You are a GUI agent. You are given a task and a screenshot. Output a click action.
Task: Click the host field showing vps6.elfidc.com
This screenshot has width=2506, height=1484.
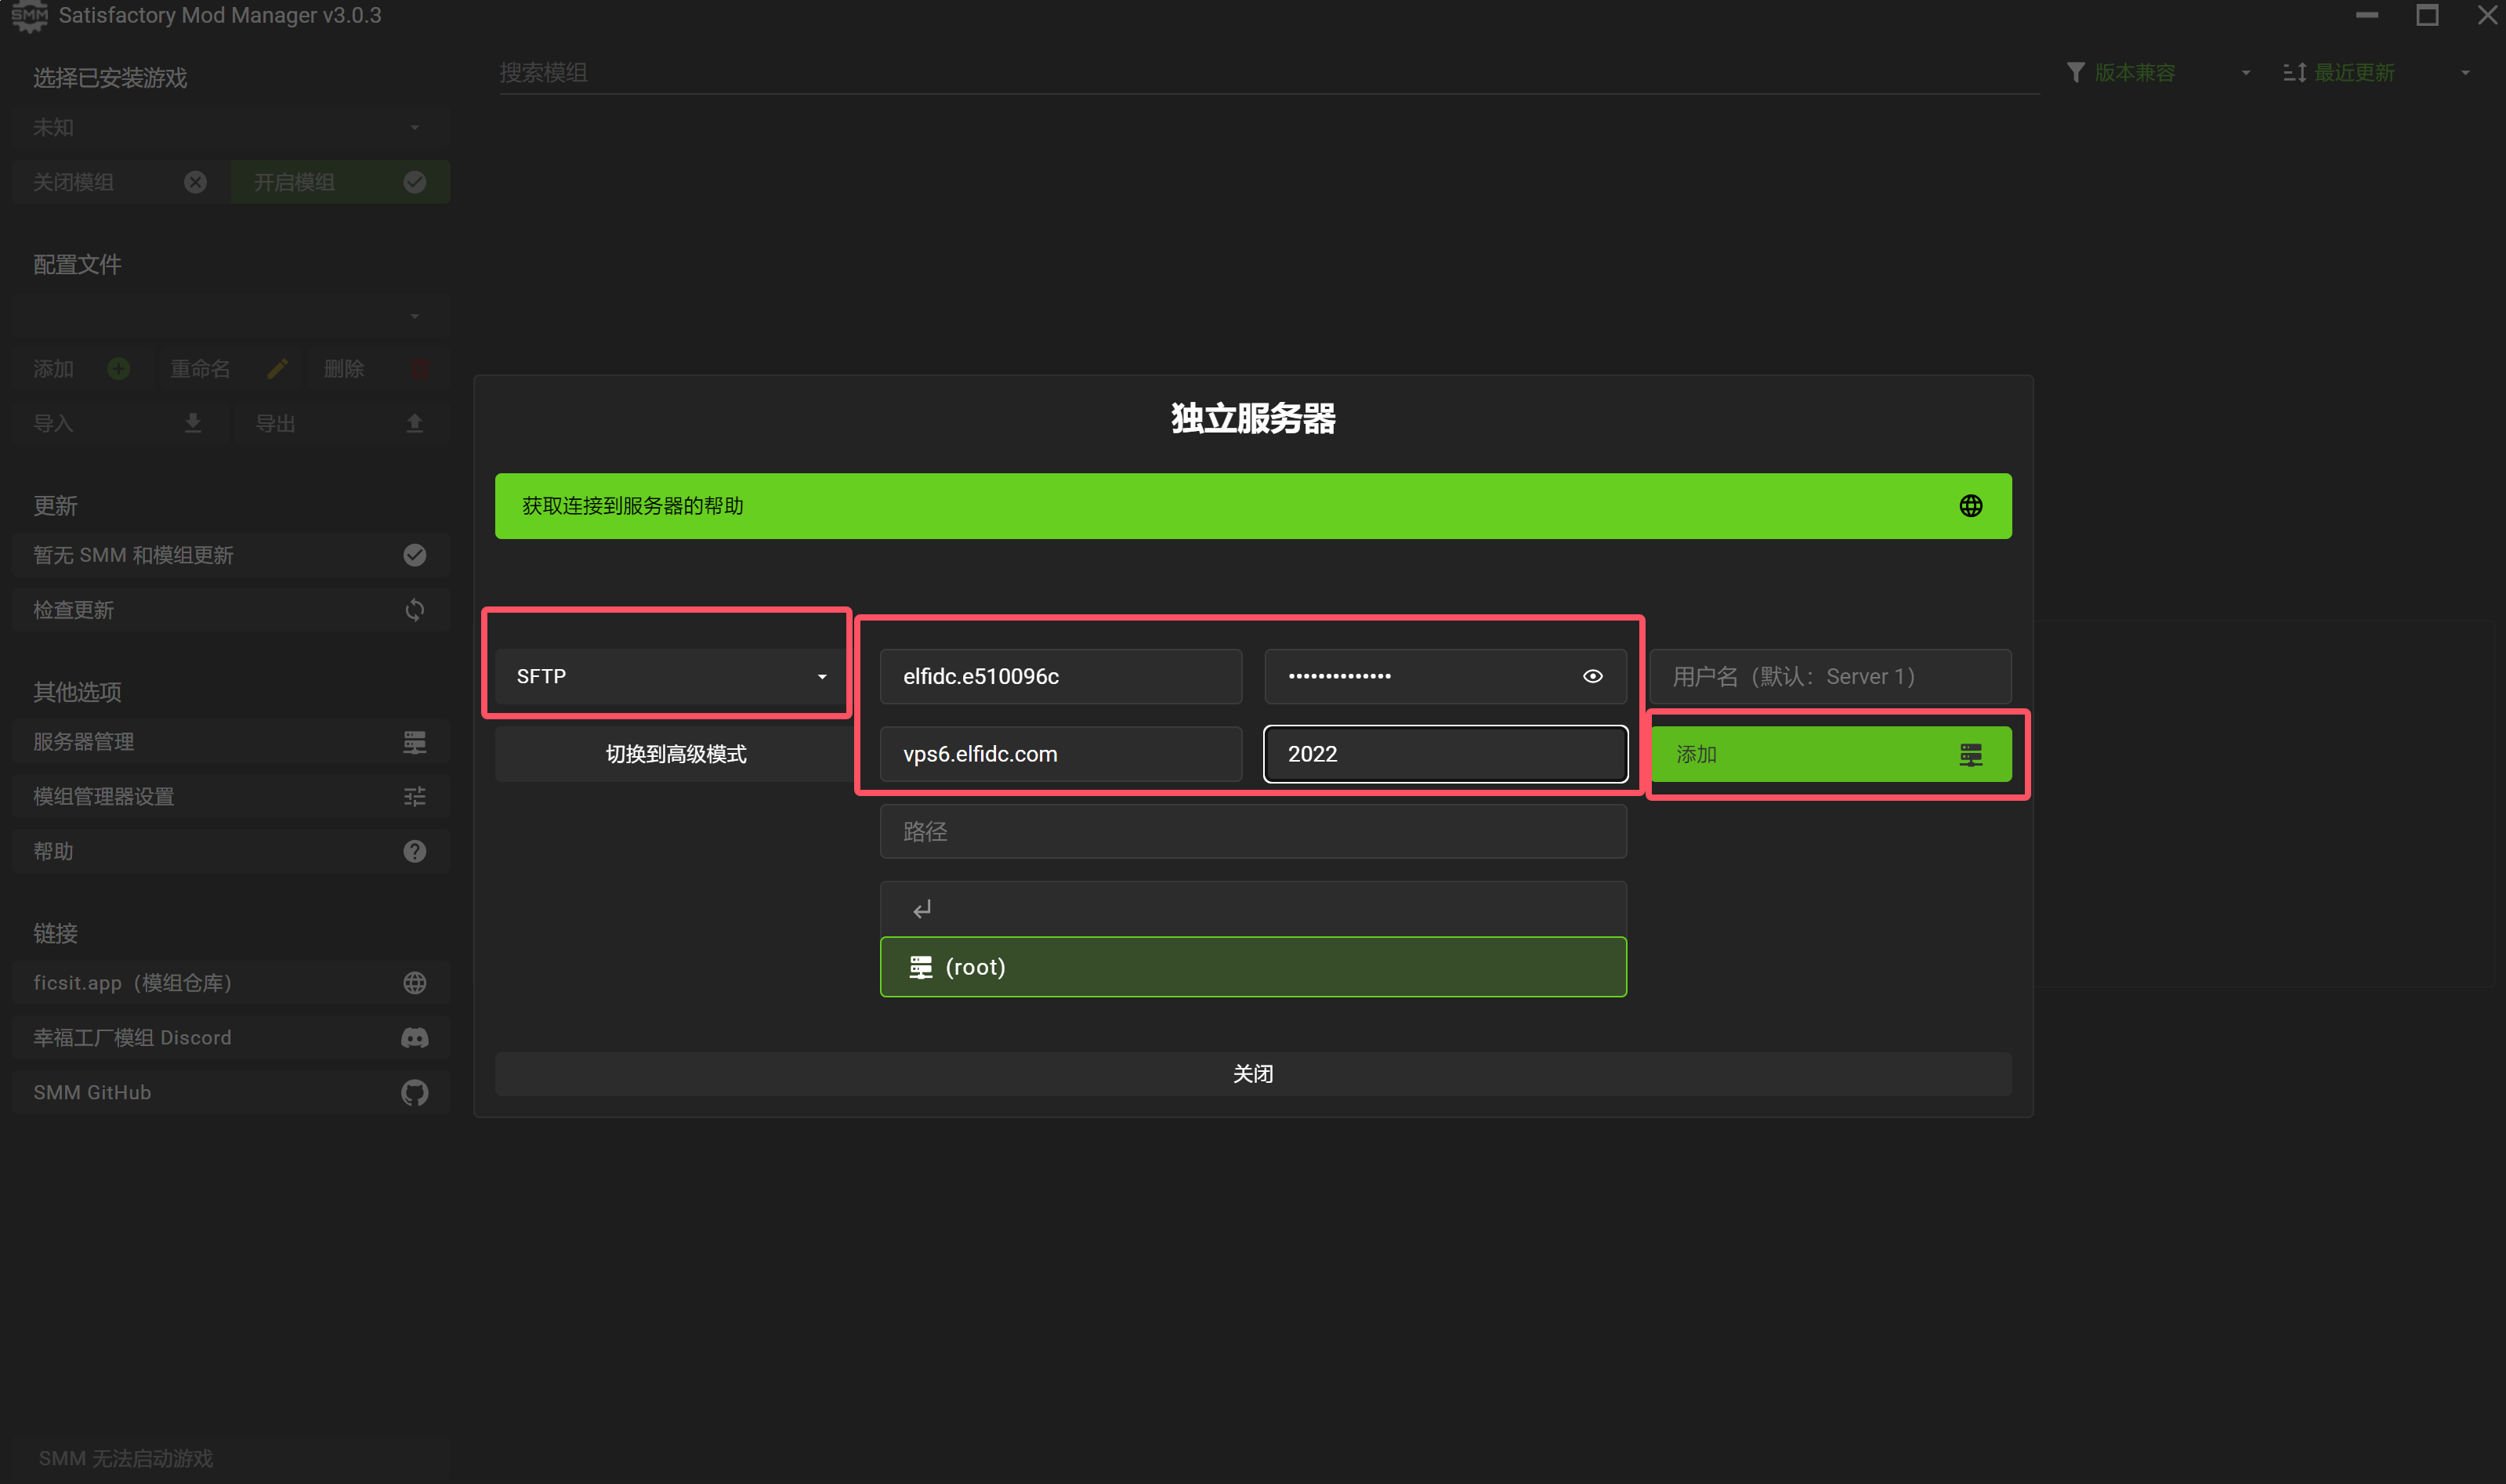(x=1060, y=754)
